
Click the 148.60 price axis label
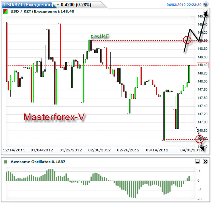tap(202, 57)
